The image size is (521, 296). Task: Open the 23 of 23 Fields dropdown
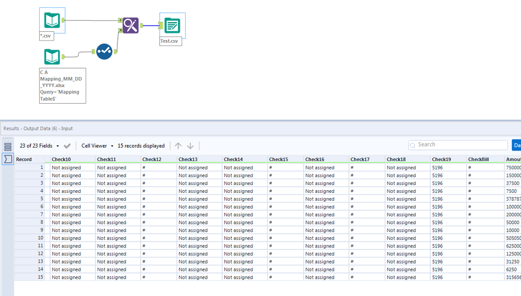pos(40,146)
